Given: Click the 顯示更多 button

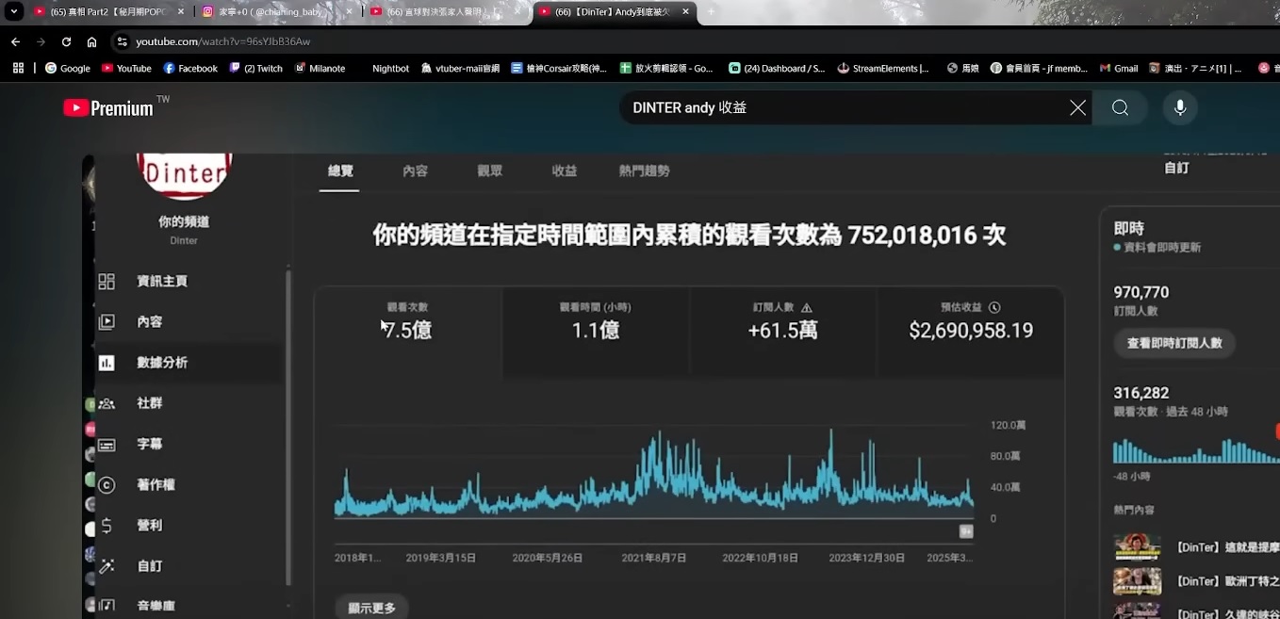Looking at the screenshot, I should click(371, 608).
